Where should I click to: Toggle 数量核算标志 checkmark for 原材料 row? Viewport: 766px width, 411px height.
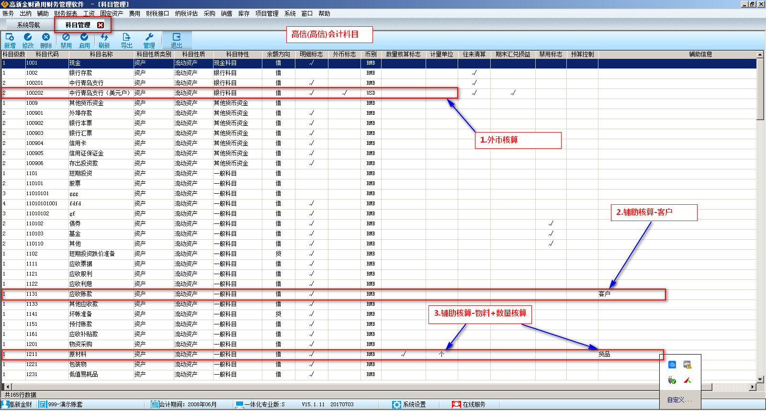pos(403,354)
